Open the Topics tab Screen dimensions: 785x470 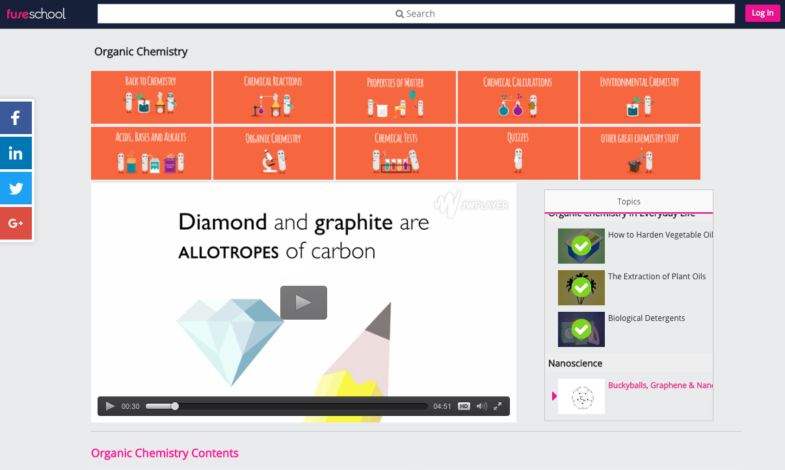(x=628, y=201)
